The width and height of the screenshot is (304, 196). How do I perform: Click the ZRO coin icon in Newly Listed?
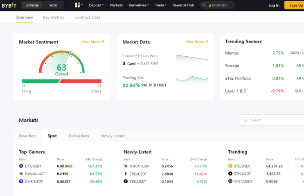click(126, 174)
